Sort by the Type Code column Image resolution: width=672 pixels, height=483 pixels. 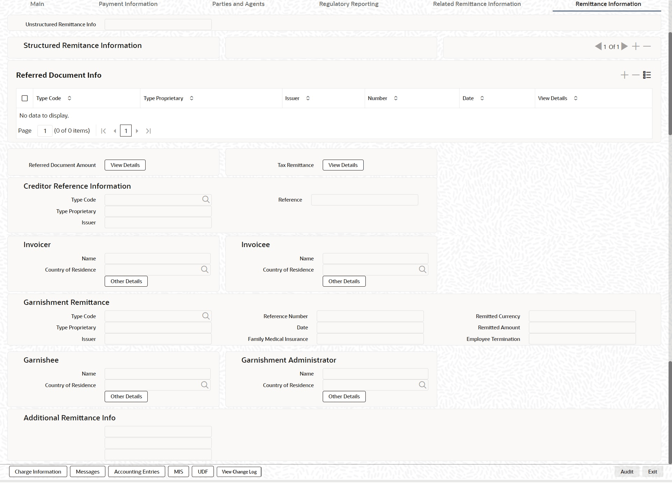point(69,98)
